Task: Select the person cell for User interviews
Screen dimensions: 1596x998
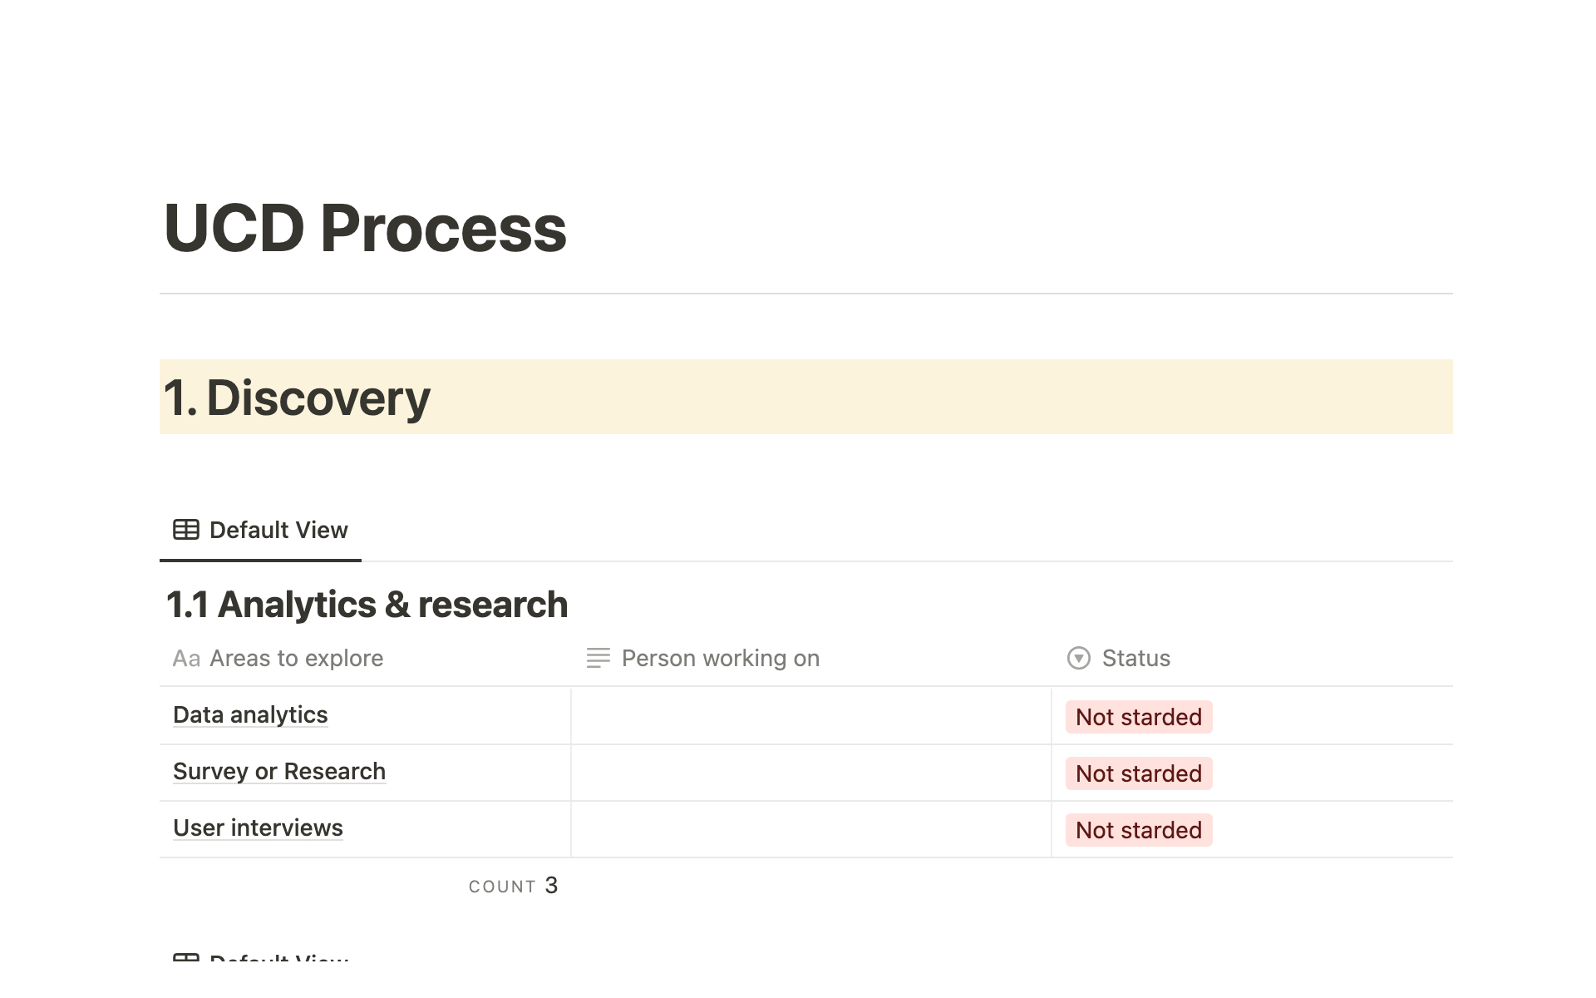Action: [x=810, y=829]
